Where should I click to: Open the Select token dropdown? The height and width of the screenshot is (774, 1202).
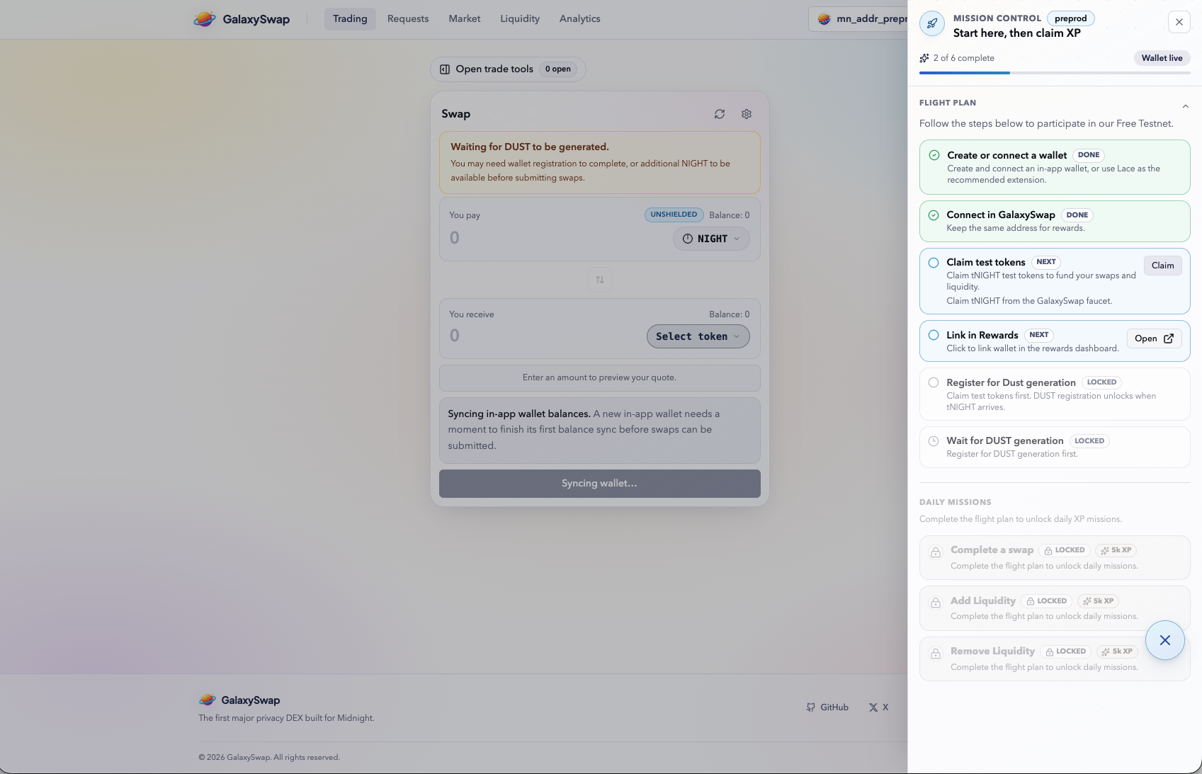coord(698,336)
